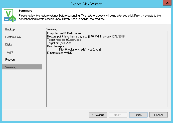
Task: Click the Computer: srv01 DailyBackup line
Action: (x=65, y=33)
